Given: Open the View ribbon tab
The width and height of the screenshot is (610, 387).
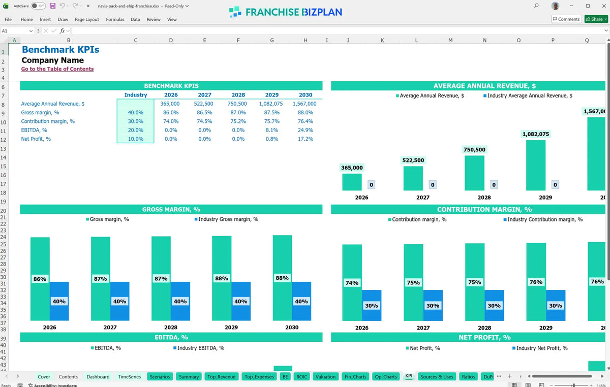Looking at the screenshot, I should coord(172,19).
